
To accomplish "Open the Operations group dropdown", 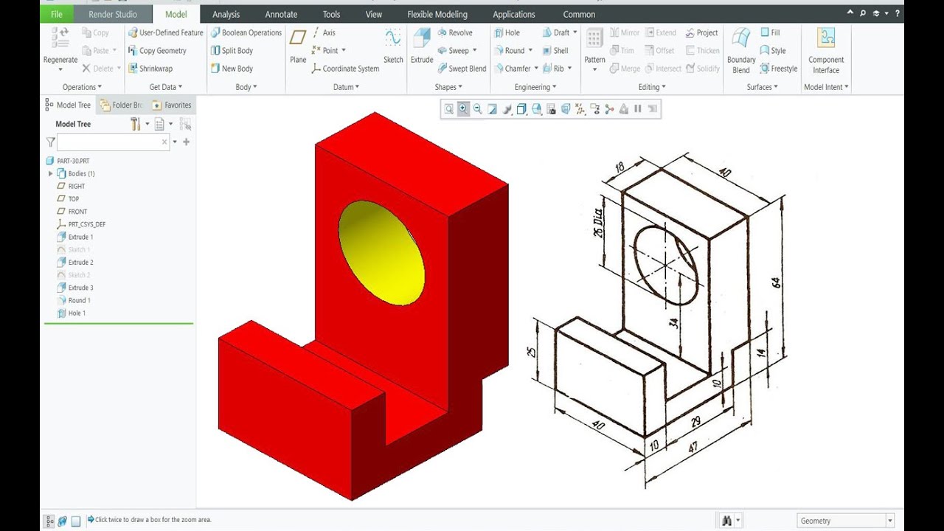I will 82,87.
